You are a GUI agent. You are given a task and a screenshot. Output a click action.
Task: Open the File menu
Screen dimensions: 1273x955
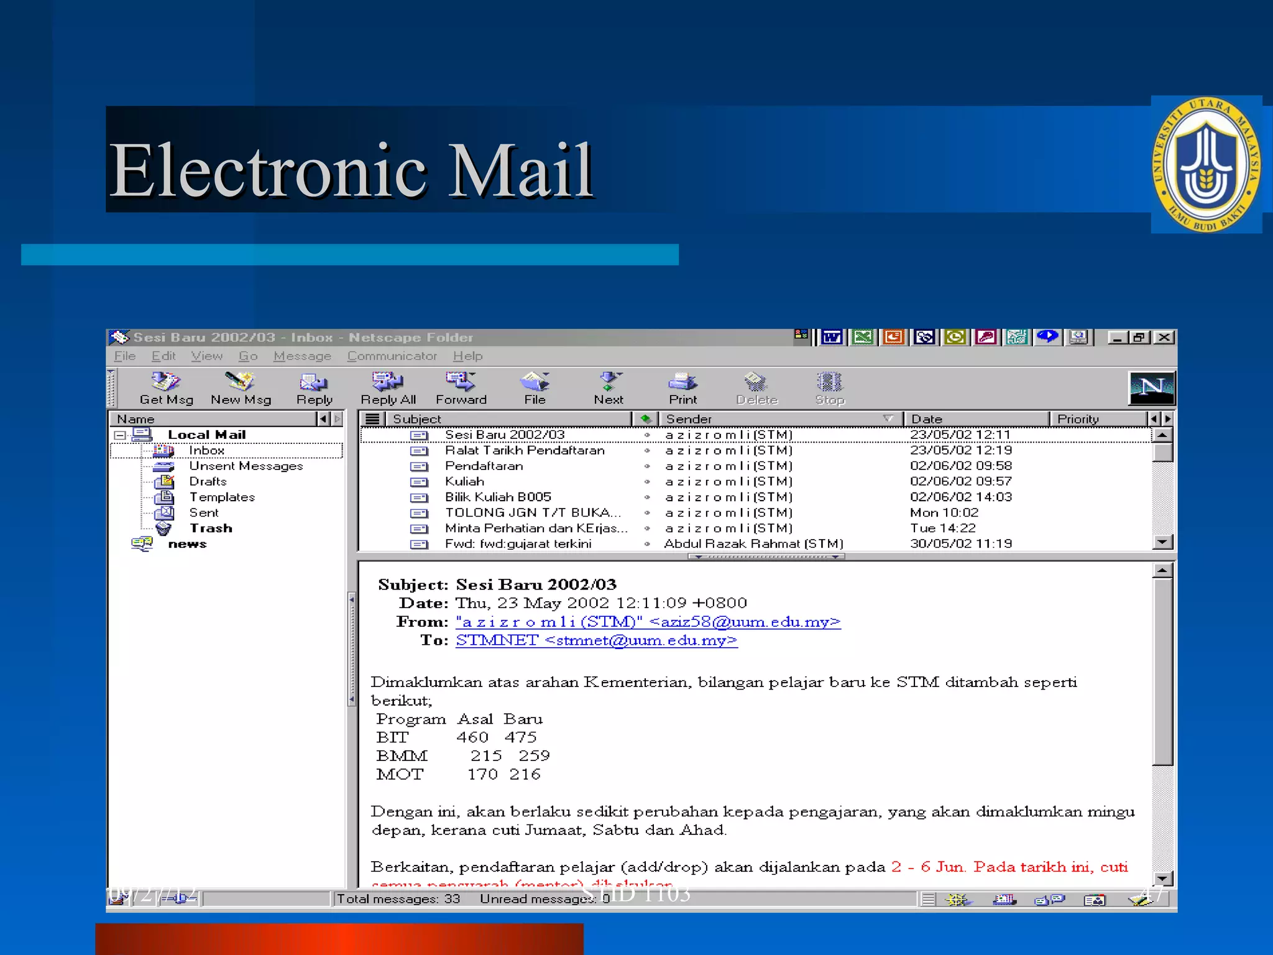point(124,356)
